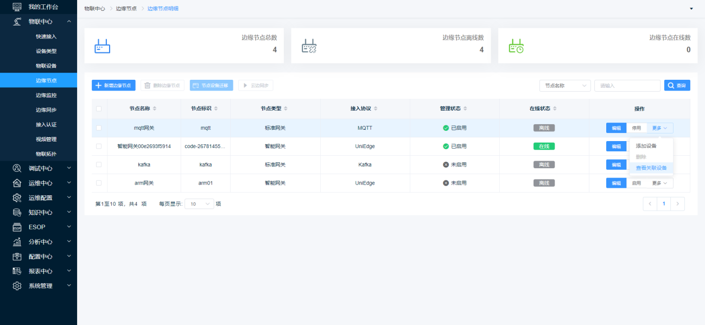Check the select-all header checkbox
705x325 pixels.
[99, 109]
